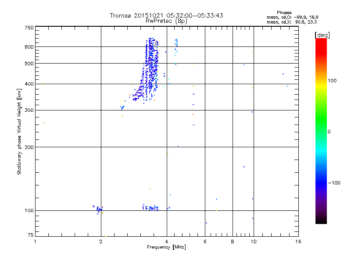Click the blue E-layer echo cluster near 2 MHz
This screenshot has width=351, height=263.
98,210
